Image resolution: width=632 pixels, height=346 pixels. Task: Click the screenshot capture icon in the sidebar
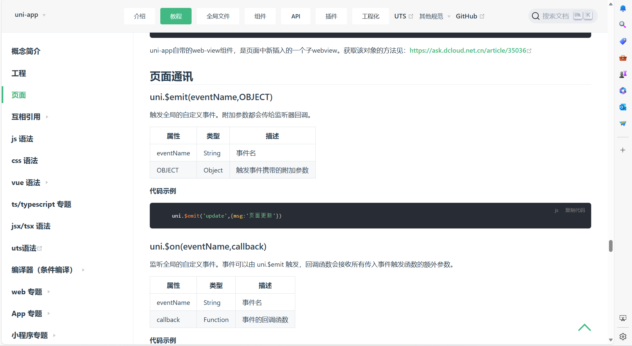coord(623,318)
